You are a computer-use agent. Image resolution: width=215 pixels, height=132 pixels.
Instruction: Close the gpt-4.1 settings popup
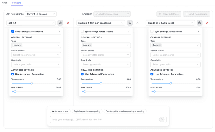(59, 31)
